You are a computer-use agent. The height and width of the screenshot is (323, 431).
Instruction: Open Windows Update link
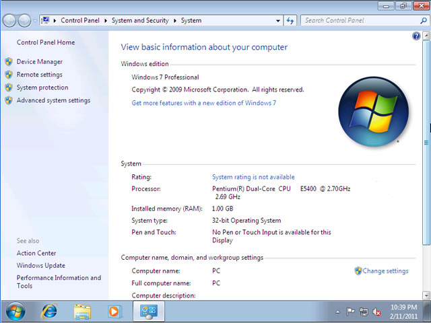coord(41,266)
